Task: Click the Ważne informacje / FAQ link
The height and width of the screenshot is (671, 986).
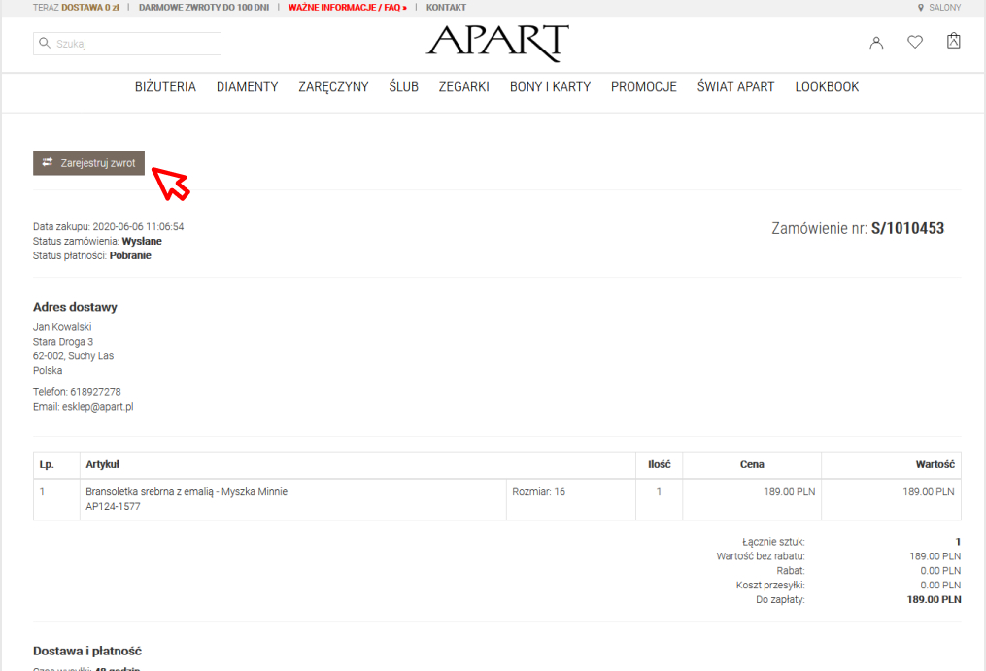Action: 347,8
